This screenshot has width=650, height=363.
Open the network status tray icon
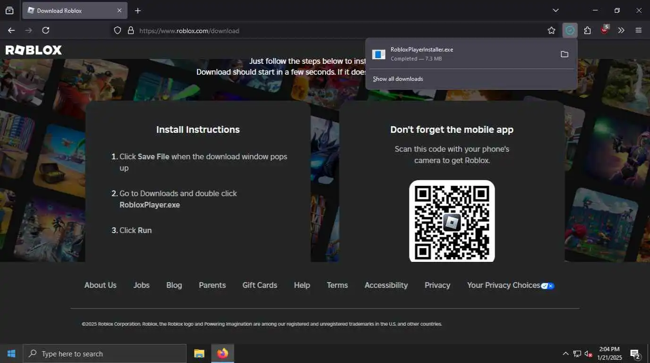click(577, 354)
